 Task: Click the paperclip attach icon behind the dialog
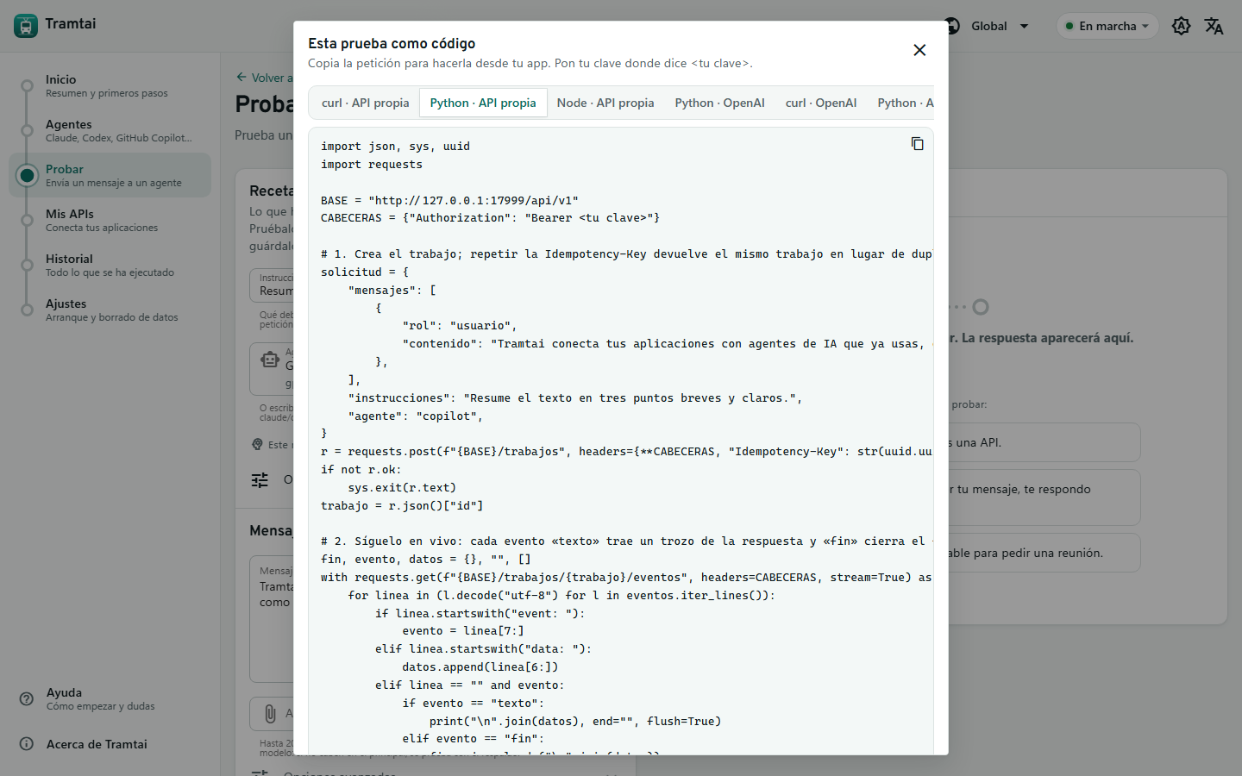coord(270,713)
